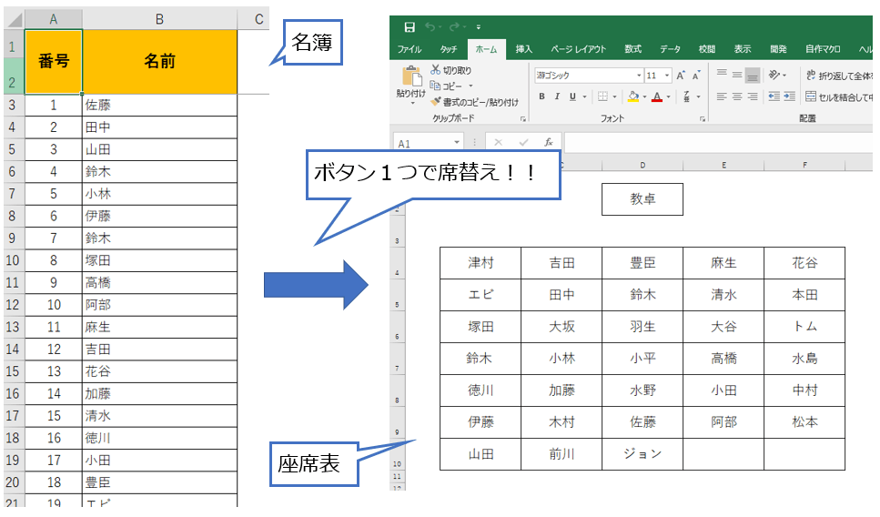Click the formula bar cancel X icon
This screenshot has width=880, height=517.
pos(498,142)
